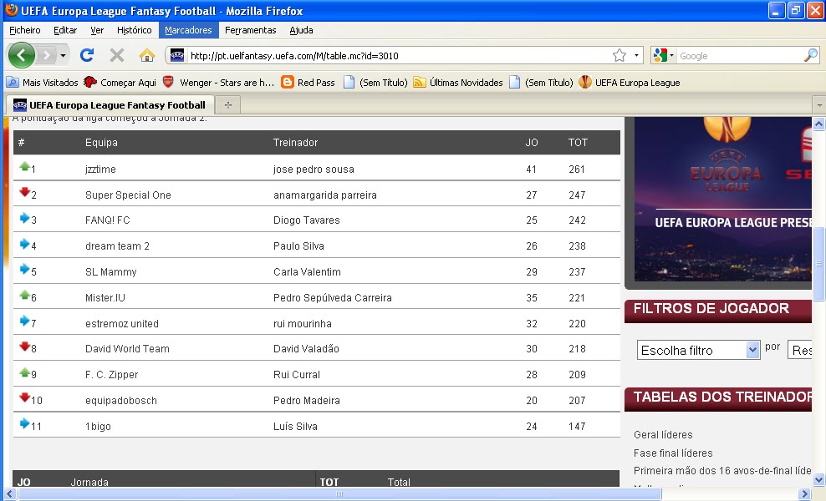Screen dimensions: 826x501
Task: Click the David World Team entry
Action: point(127,349)
